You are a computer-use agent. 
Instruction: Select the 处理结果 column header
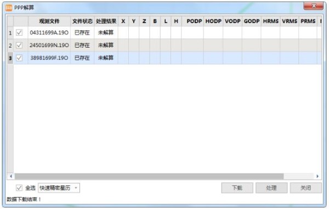[x=106, y=21]
